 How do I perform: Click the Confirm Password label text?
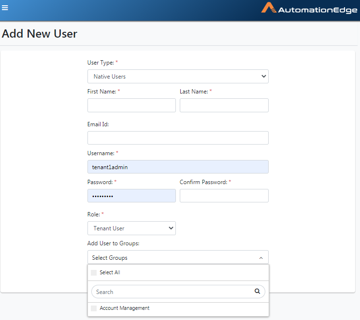tap(203, 182)
